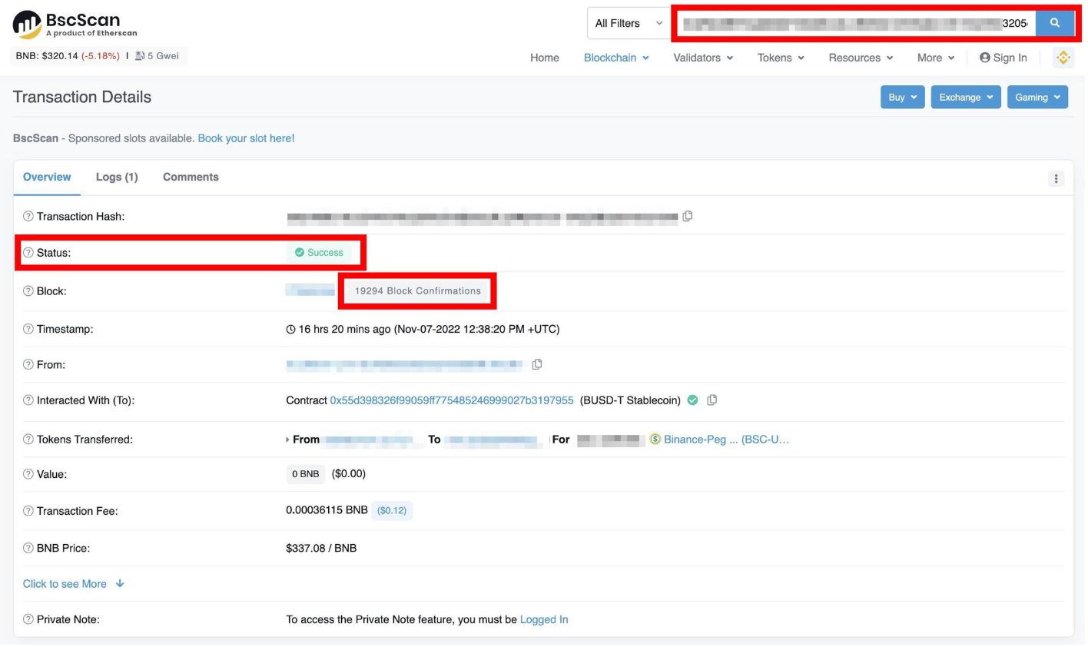Click the BNB chain logo in navbar
Screen dimensions: 1088x647
click(1065, 58)
